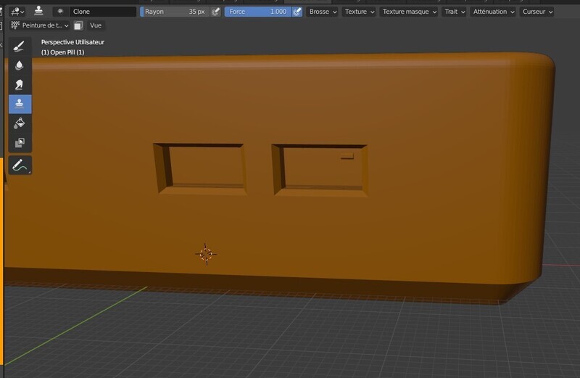
Task: Open the Vue menu
Action: [96, 25]
